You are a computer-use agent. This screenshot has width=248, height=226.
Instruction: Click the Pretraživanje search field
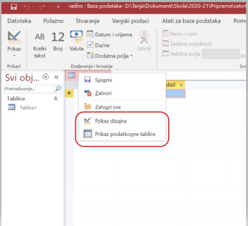(x=29, y=89)
